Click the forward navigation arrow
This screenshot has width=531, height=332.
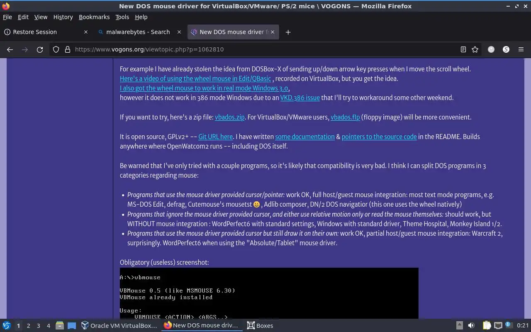25,49
